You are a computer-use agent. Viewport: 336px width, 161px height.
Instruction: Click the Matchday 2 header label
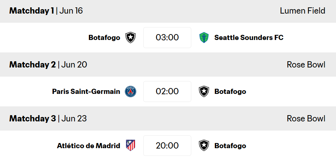point(33,65)
